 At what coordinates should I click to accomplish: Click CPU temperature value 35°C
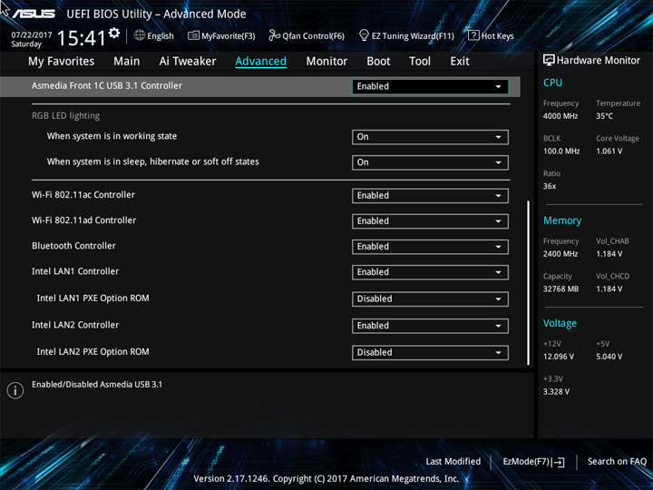604,116
